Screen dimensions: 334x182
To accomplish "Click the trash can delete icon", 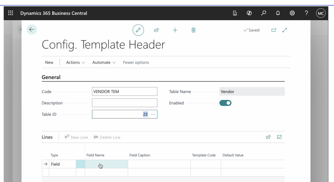I will tap(193, 30).
